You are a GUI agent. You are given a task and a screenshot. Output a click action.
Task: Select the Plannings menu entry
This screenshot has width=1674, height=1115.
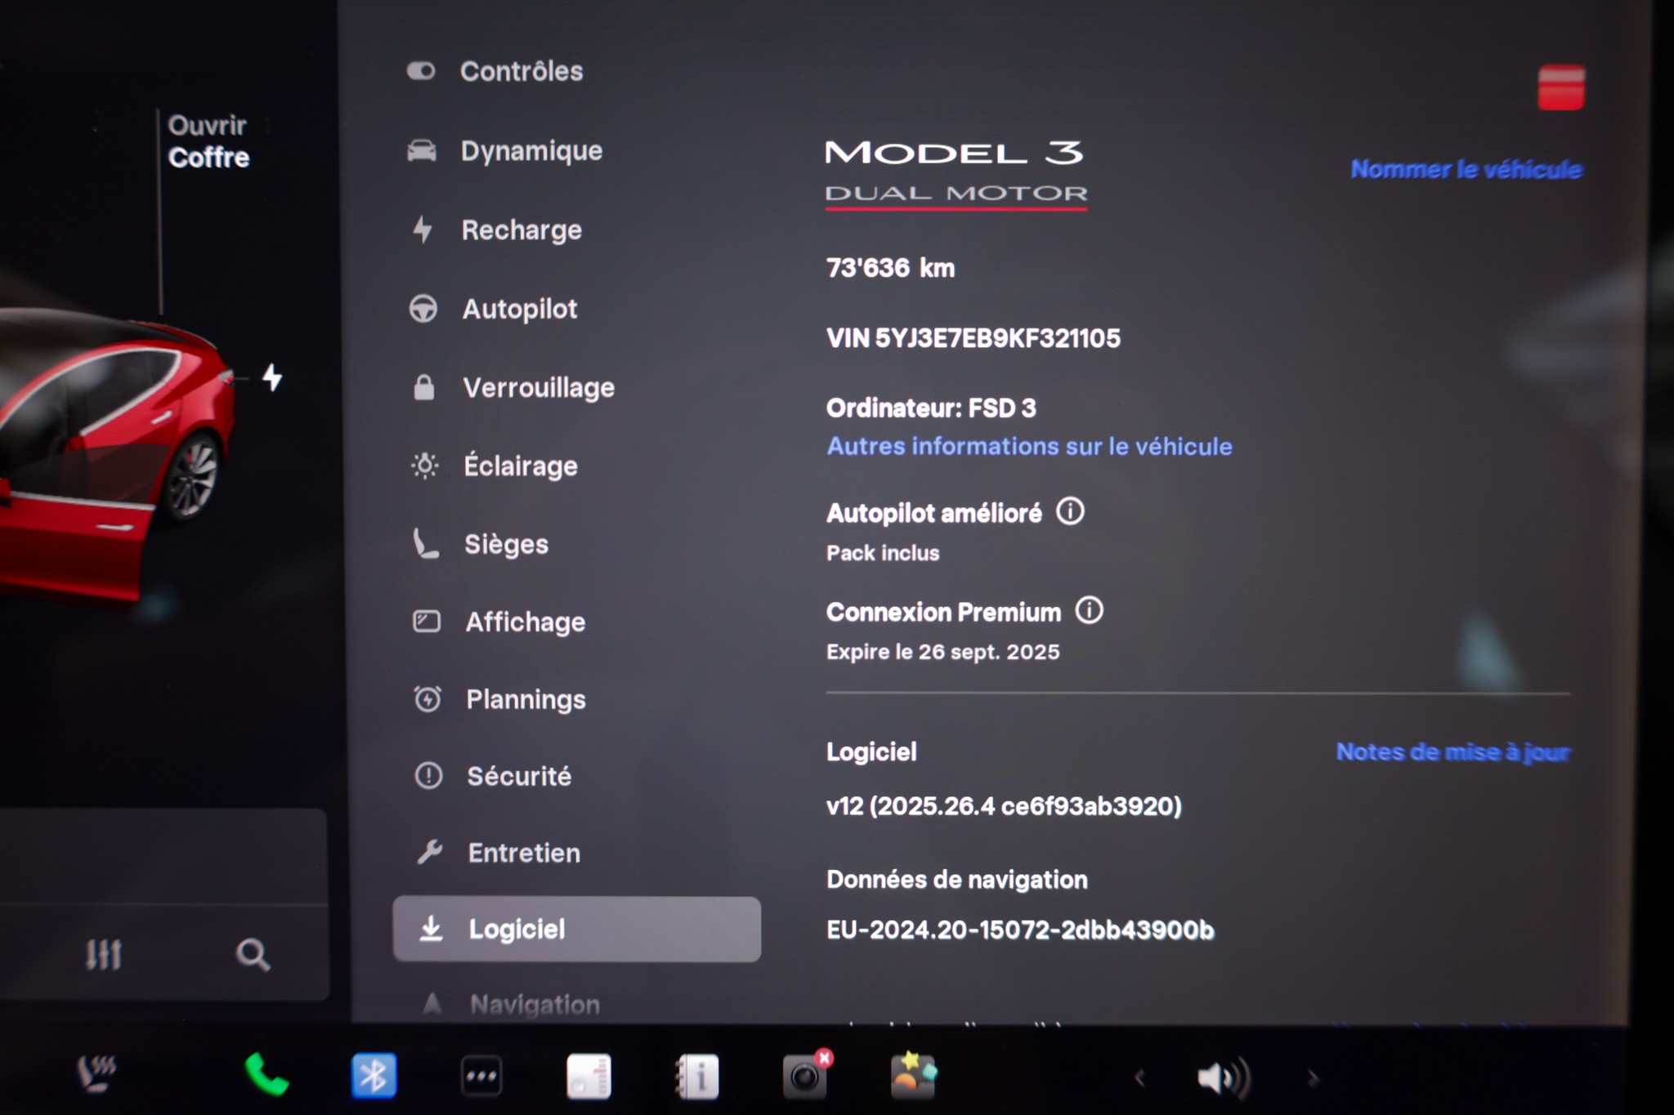click(526, 699)
